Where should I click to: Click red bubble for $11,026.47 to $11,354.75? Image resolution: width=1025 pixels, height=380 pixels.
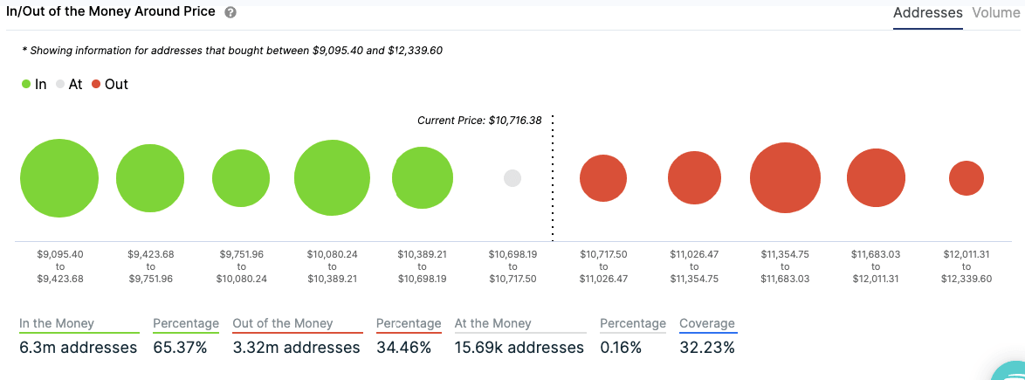(x=694, y=178)
